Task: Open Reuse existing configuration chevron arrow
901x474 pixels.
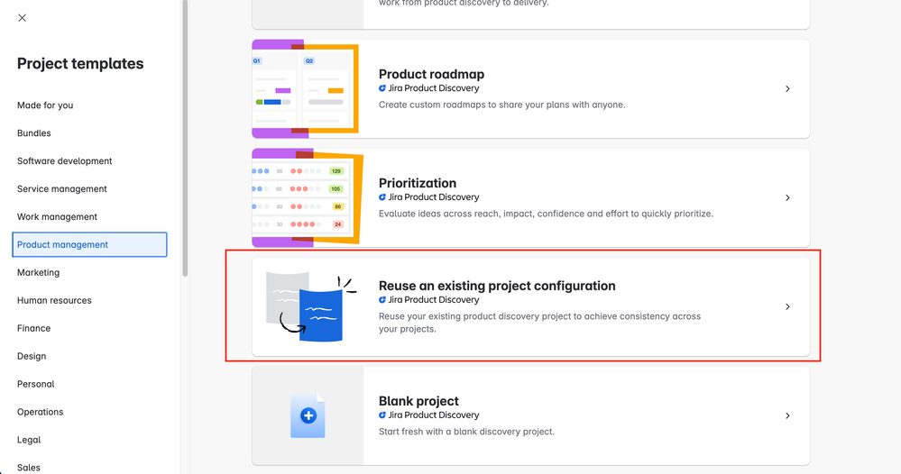Action: click(x=787, y=307)
